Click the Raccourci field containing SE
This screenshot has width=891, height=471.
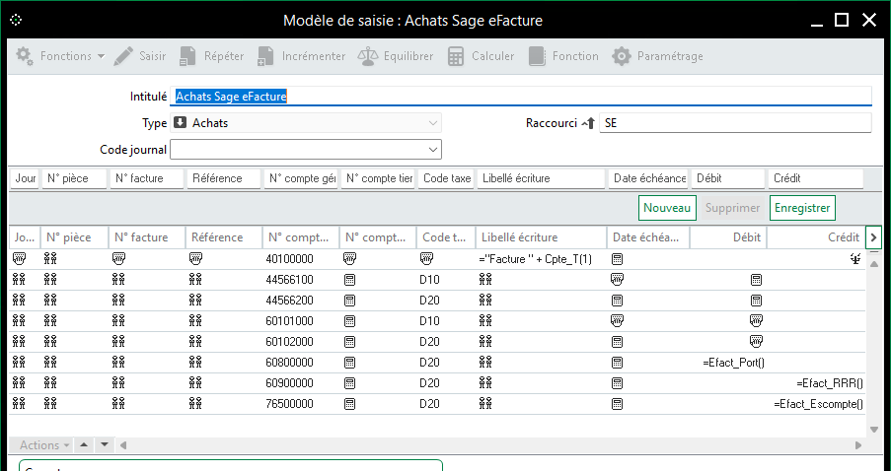coord(735,123)
